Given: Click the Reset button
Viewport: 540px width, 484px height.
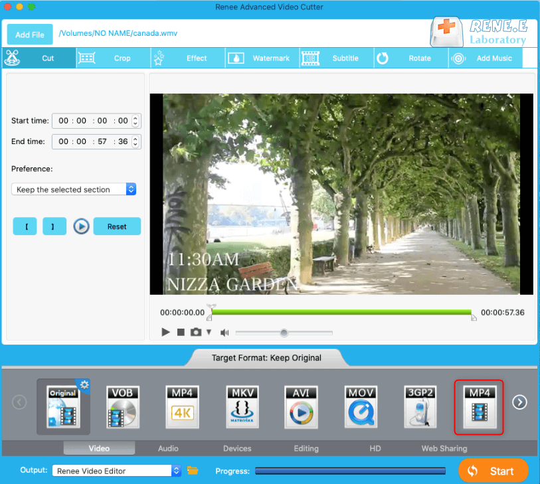Looking at the screenshot, I should pyautogui.click(x=117, y=226).
